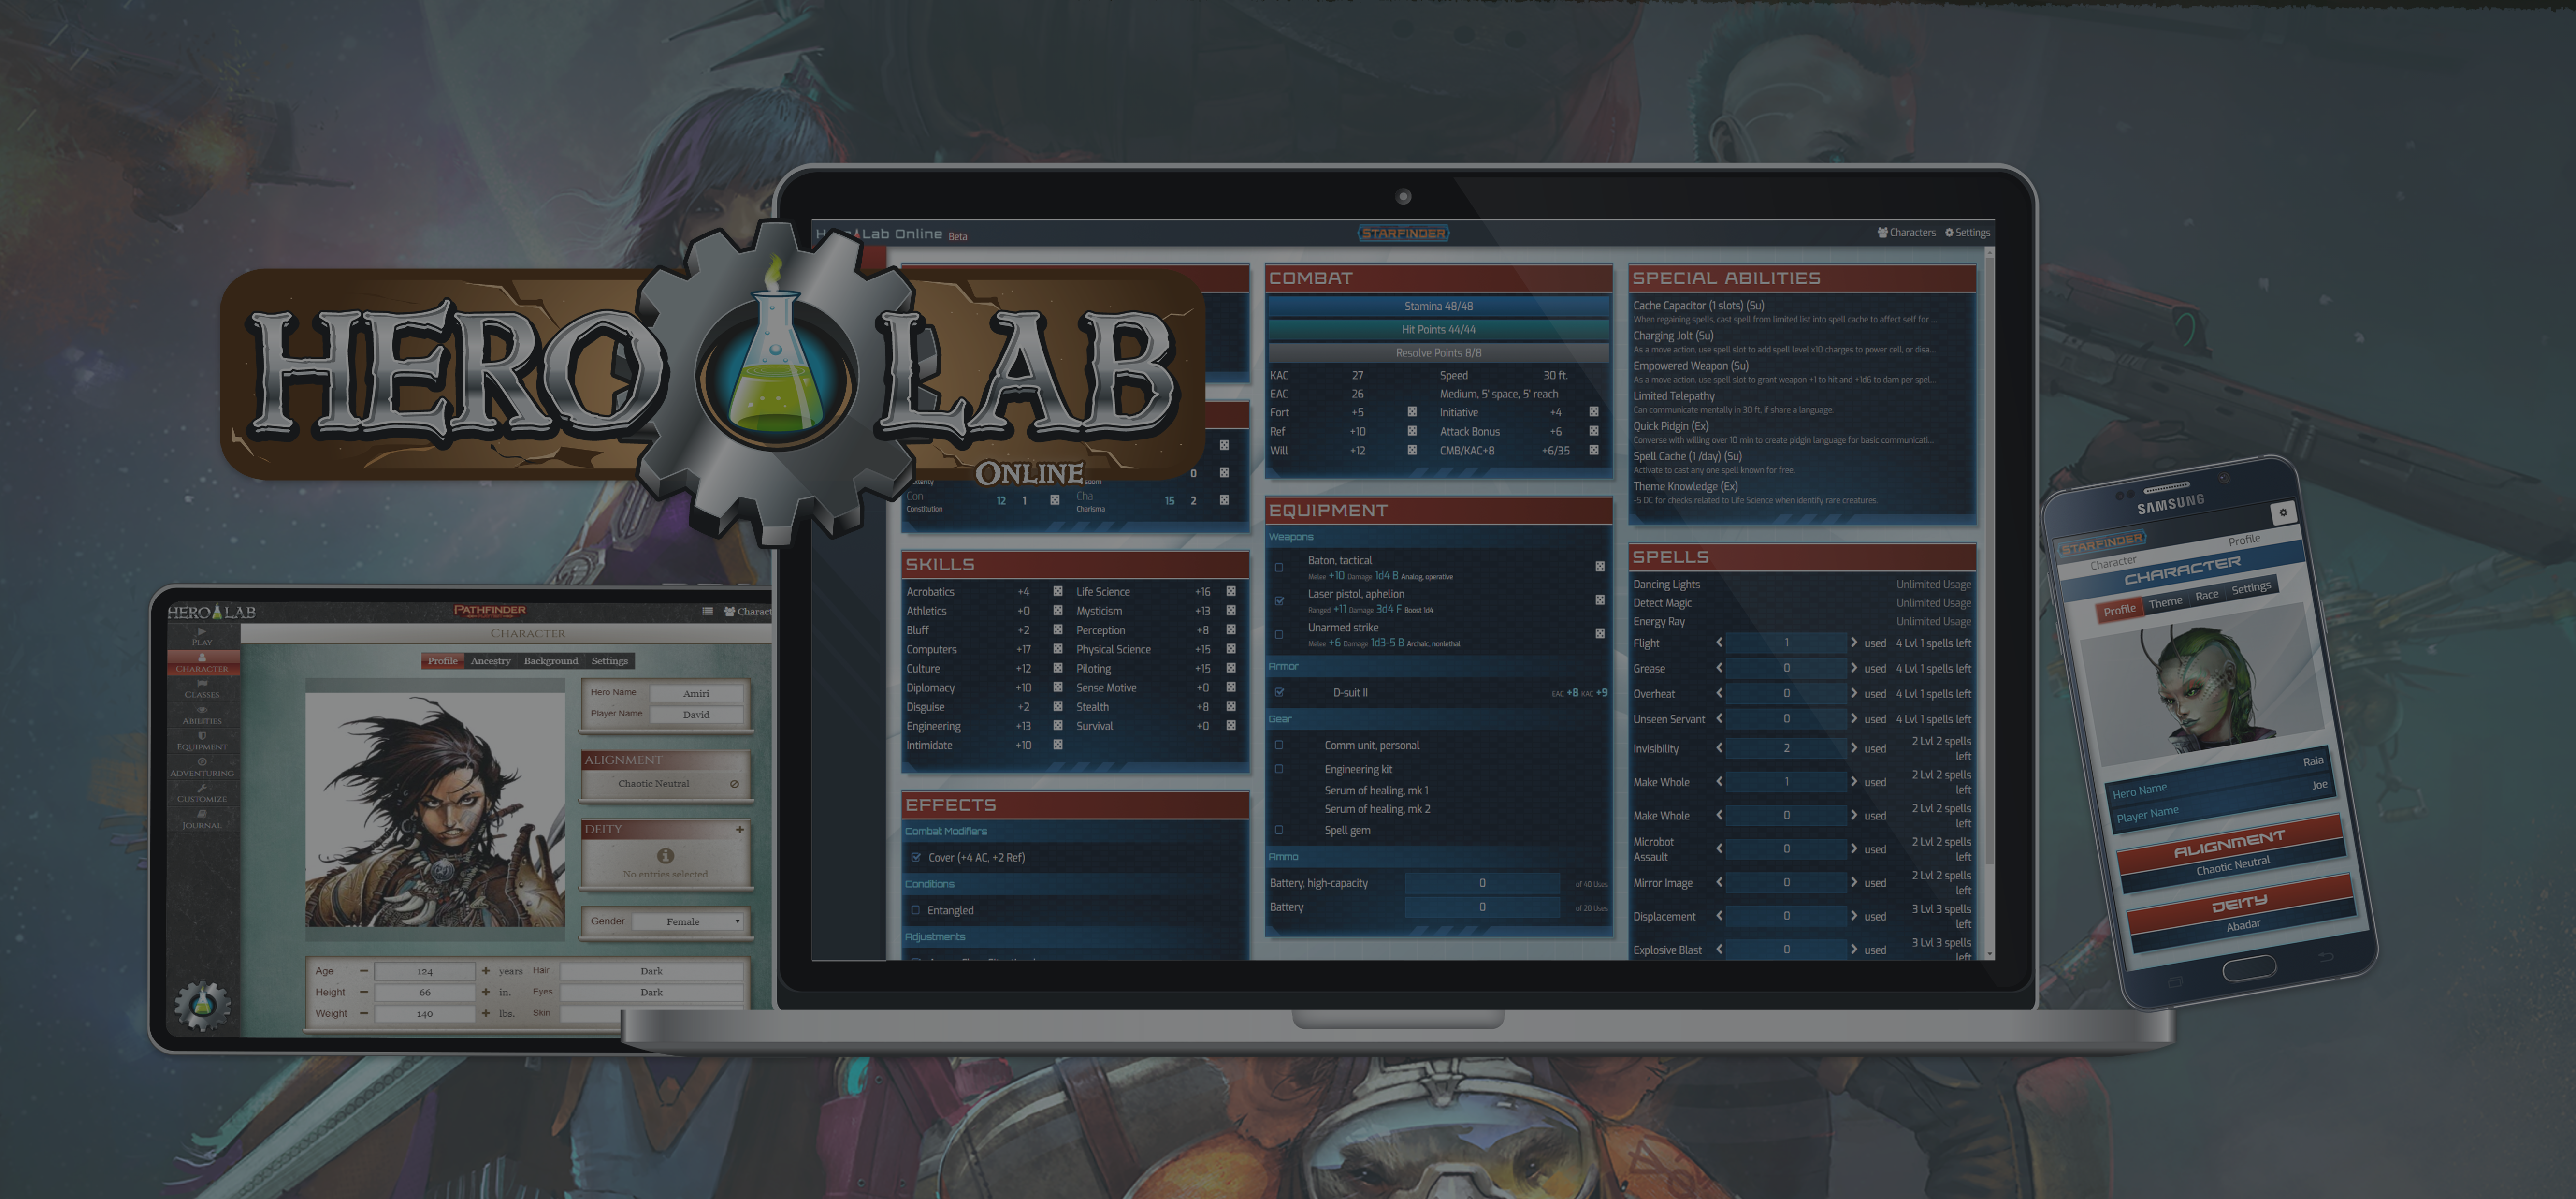Toggle the Laser pistol, aphelion checkbox
2576x1199 pixels.
(x=1279, y=601)
